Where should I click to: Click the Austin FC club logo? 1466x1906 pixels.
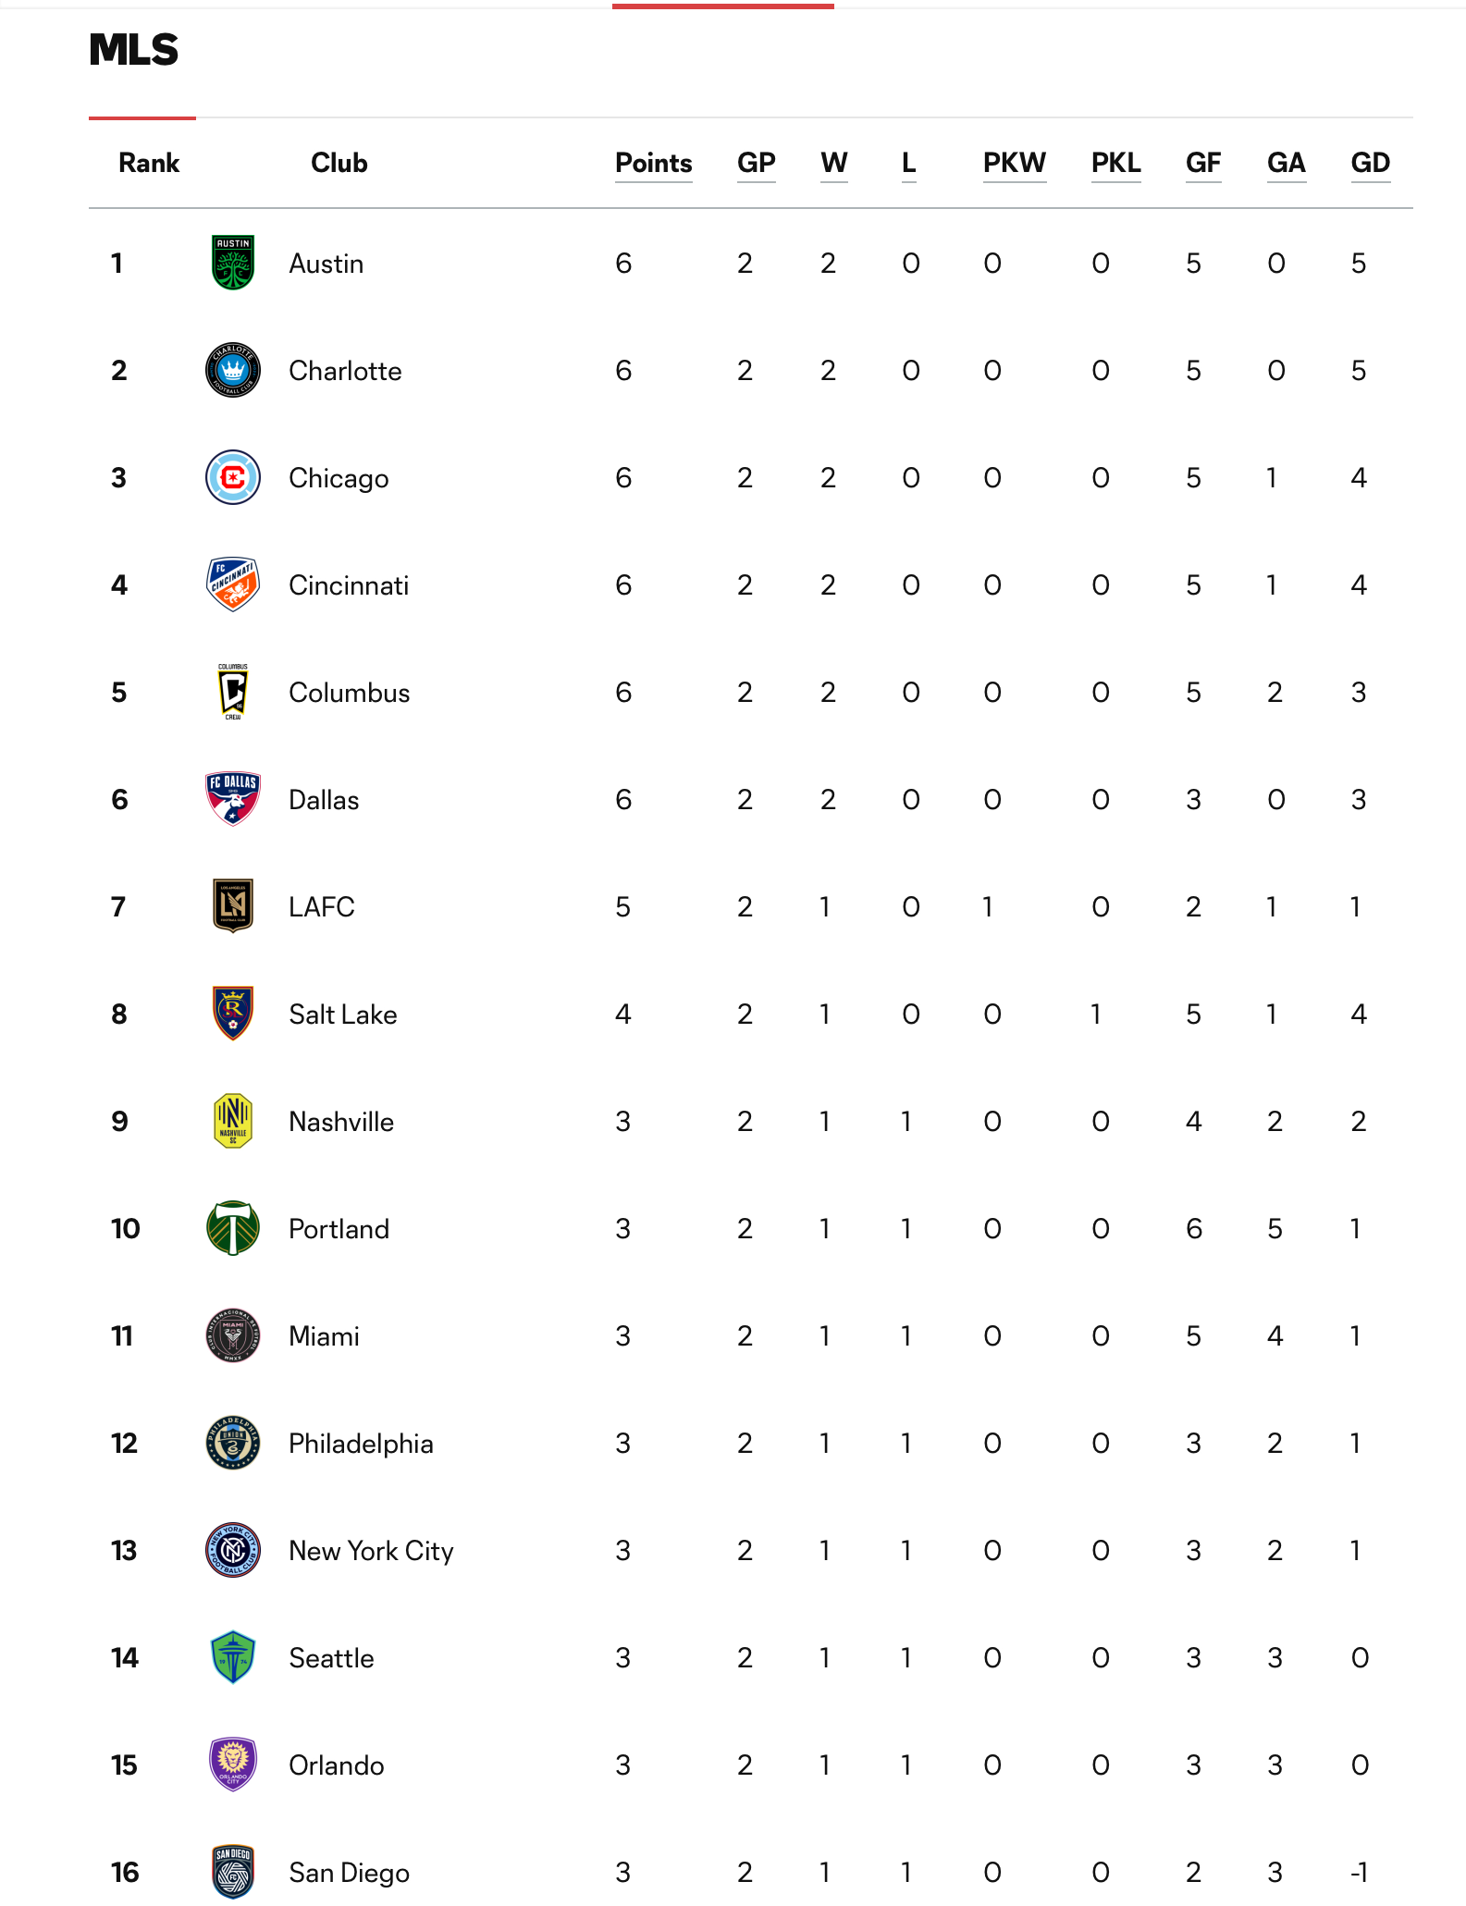click(x=233, y=263)
